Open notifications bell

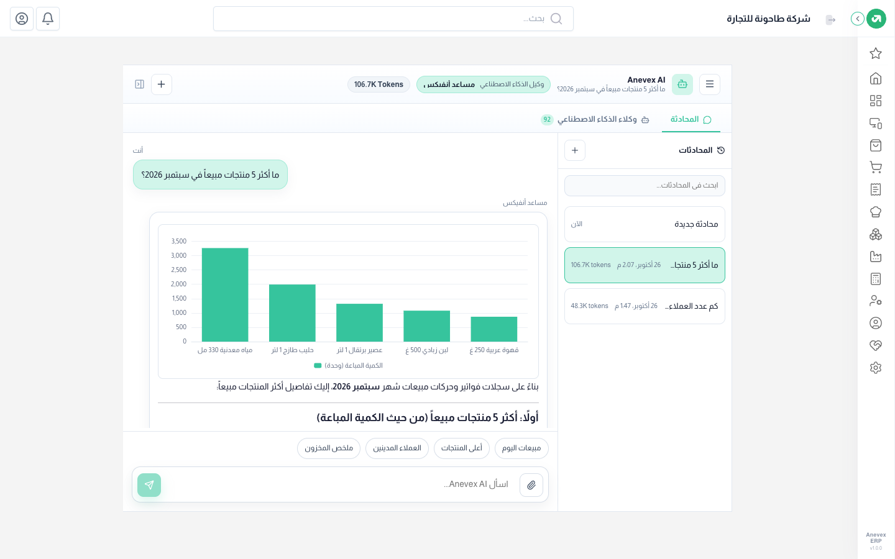tap(48, 19)
